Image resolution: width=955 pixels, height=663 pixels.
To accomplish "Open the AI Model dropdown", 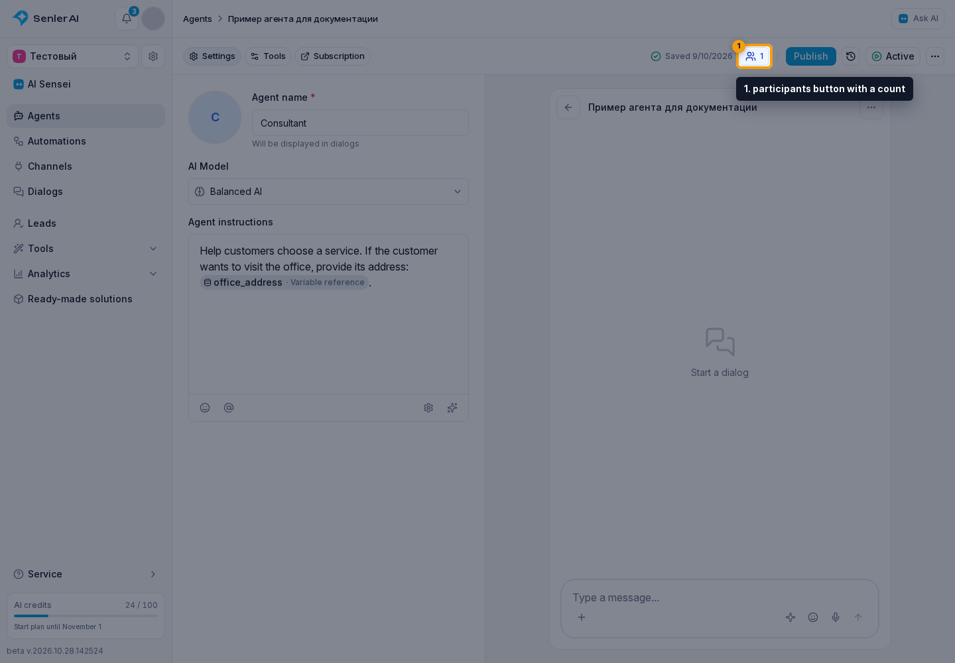I will (x=328, y=192).
